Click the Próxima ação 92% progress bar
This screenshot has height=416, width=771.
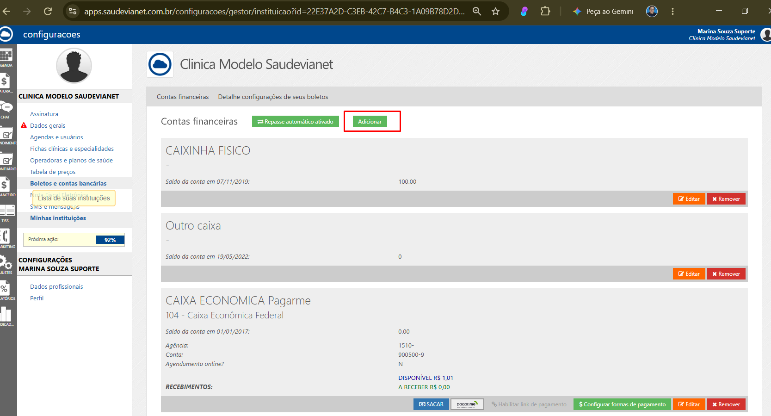74,240
